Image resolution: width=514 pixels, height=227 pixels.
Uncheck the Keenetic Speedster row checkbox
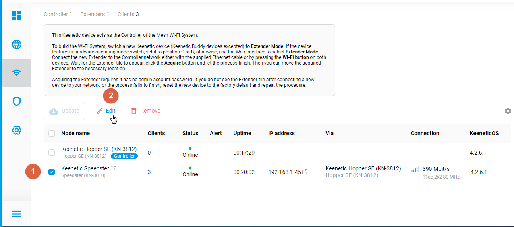pos(52,172)
